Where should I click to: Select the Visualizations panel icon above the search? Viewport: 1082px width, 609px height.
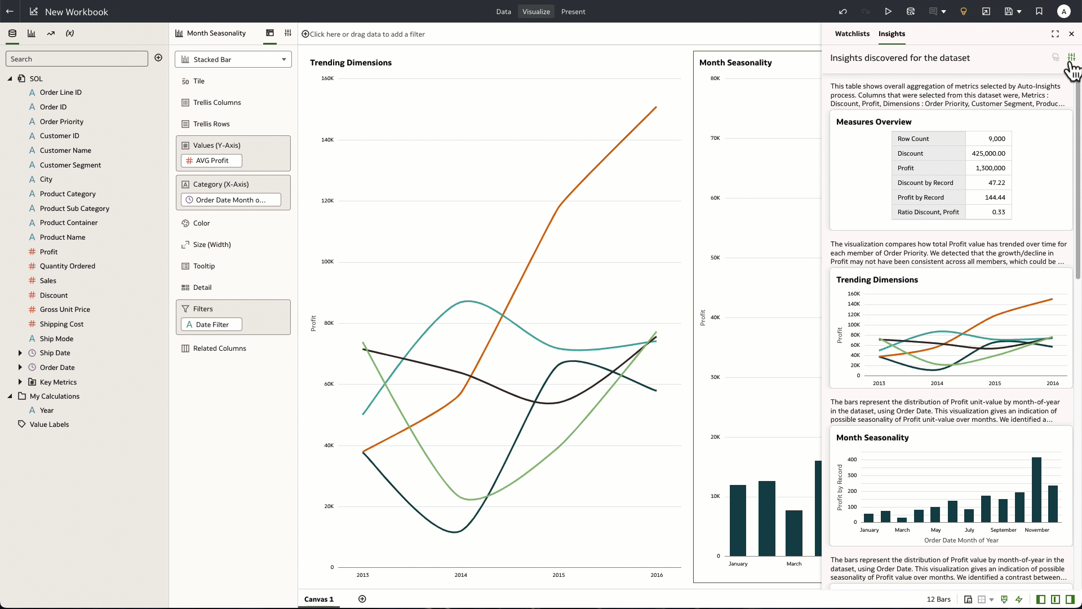click(32, 33)
